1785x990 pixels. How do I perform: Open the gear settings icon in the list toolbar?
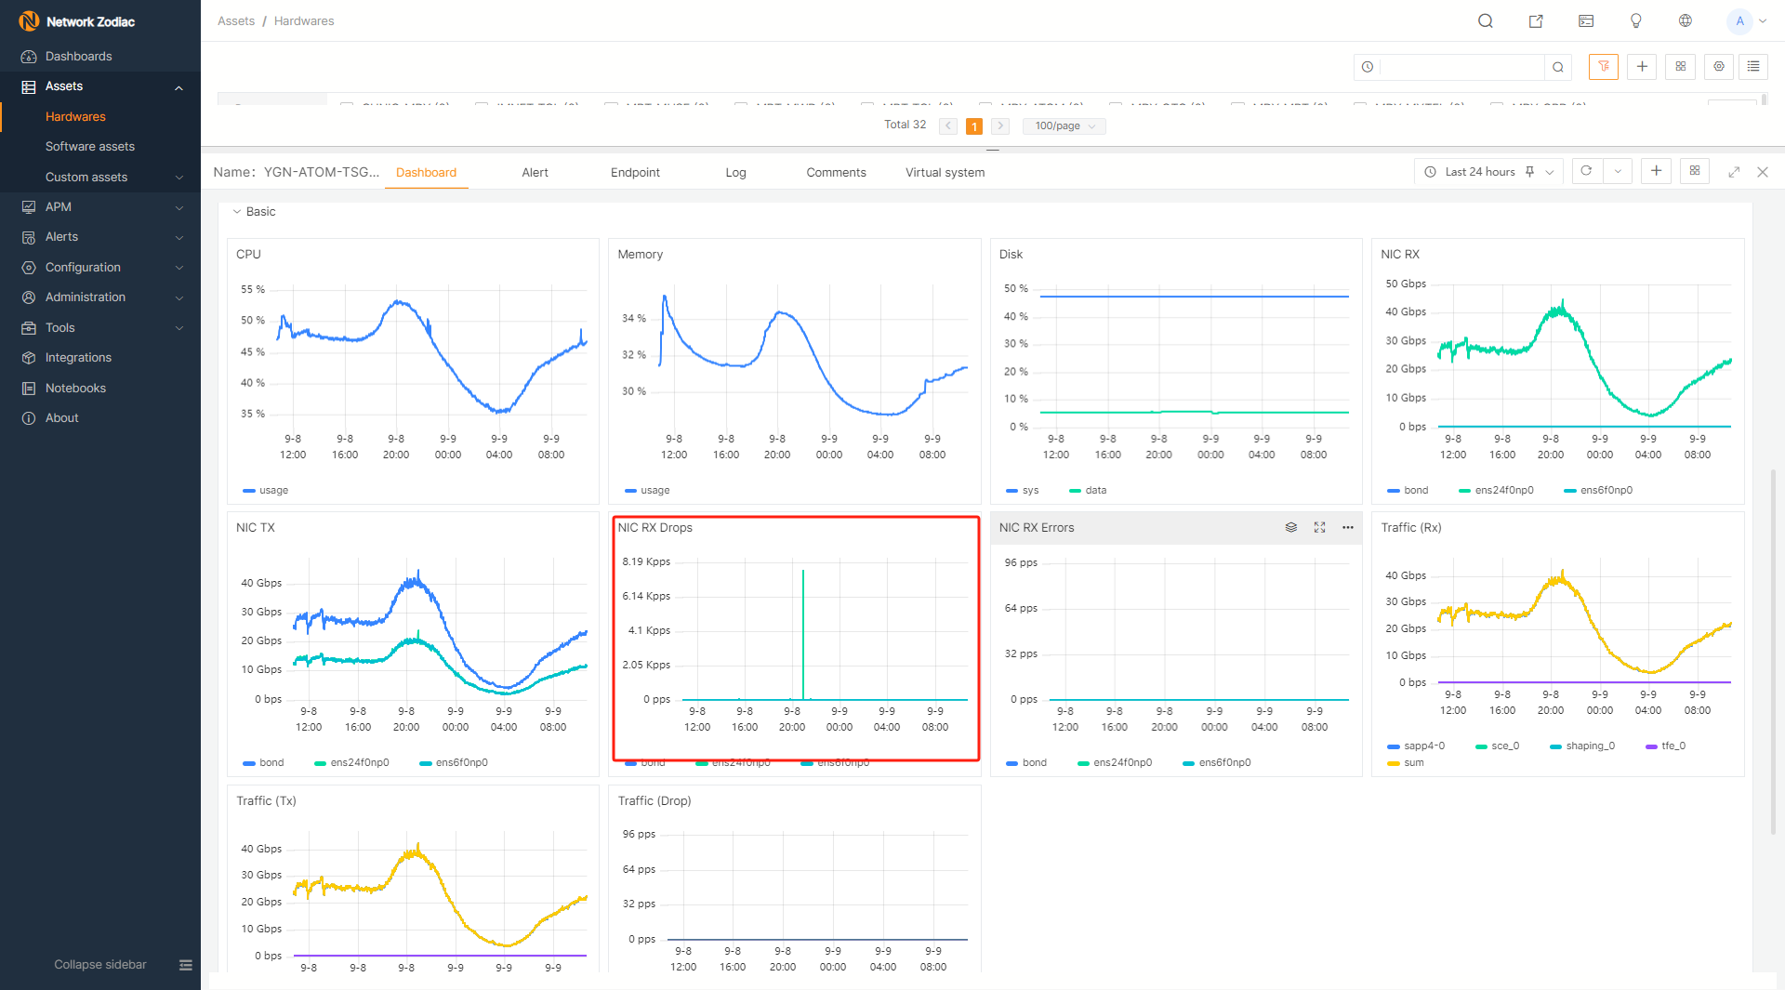pos(1719,67)
